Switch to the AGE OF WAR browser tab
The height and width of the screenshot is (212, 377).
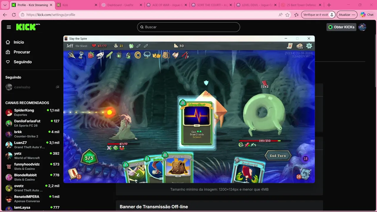[166, 5]
